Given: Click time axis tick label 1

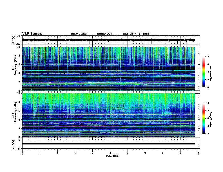Looking at the screenshot, I should [x=40, y=153].
